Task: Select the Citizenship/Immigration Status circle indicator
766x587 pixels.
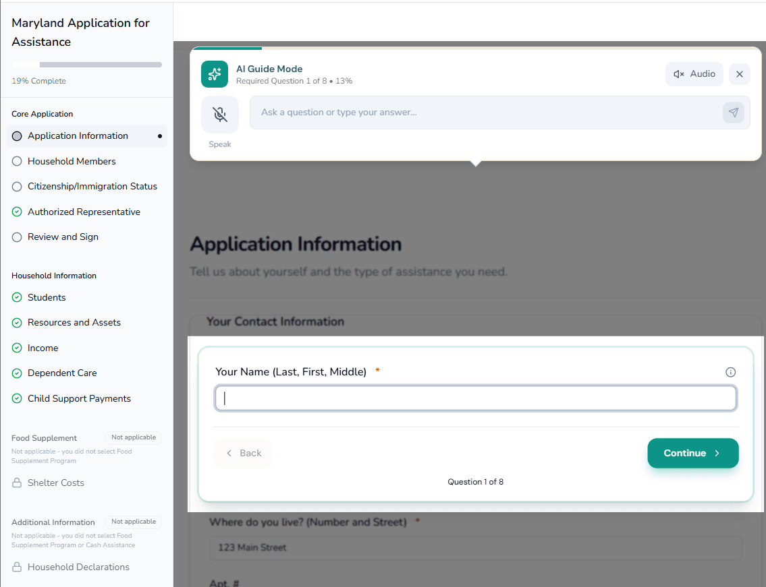Action: (18, 187)
